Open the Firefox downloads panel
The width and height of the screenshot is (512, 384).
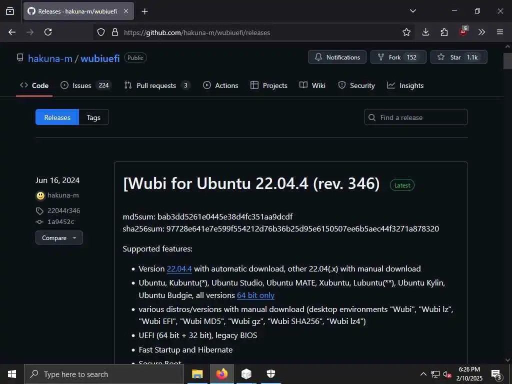(x=425, y=32)
